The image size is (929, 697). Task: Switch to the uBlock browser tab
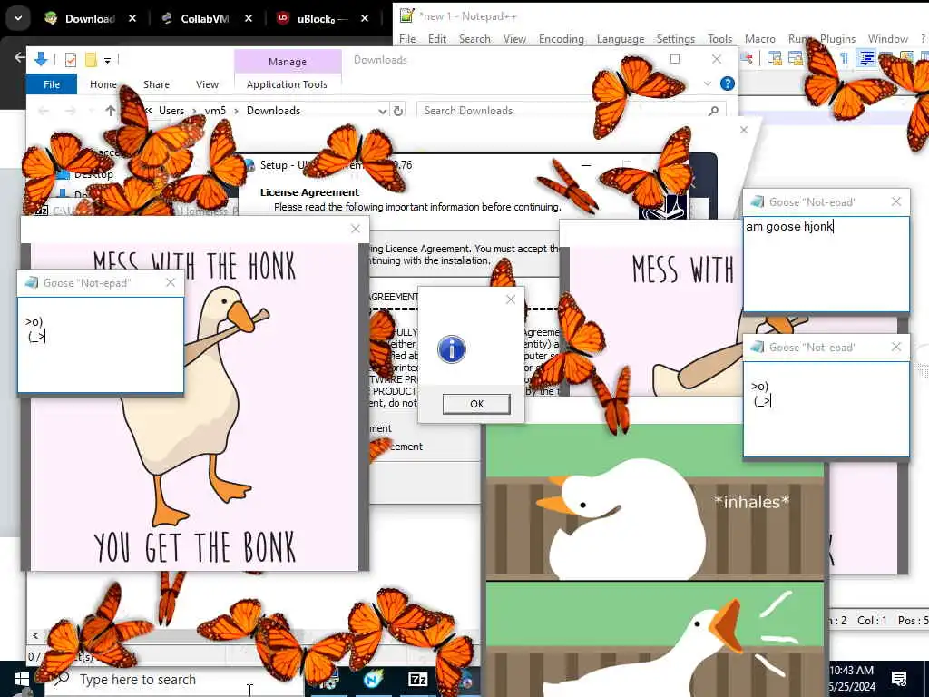point(322,18)
